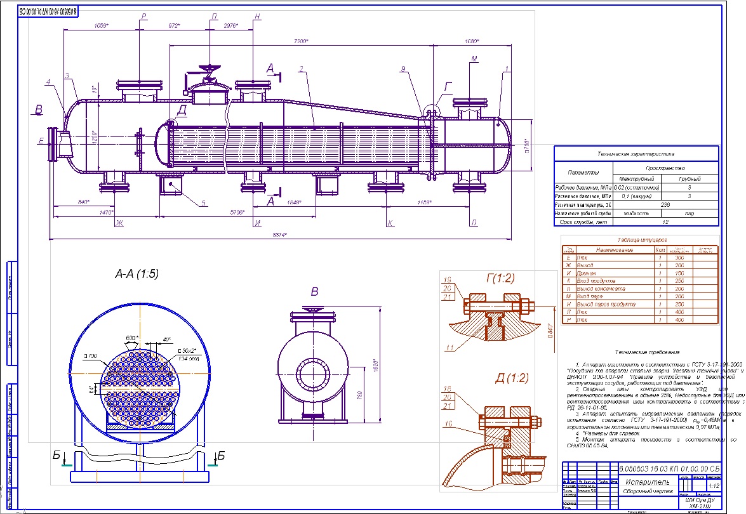The image size is (746, 514).
Task: Select view label "В" above the end view
Action: coord(314,291)
